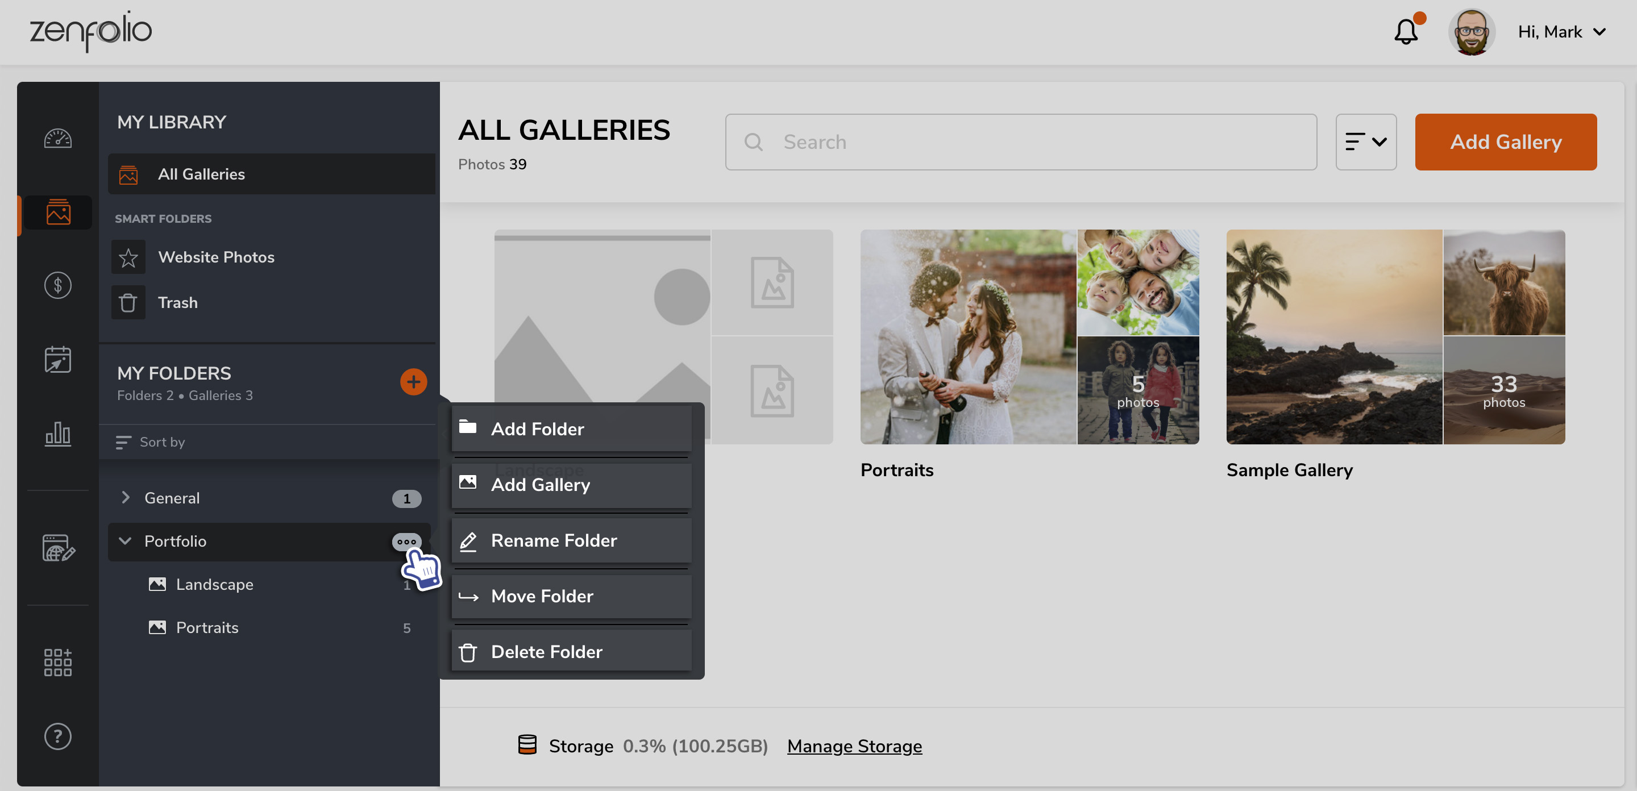The width and height of the screenshot is (1637, 791).
Task: Choose Rename Folder from the context menu
Action: click(x=554, y=540)
